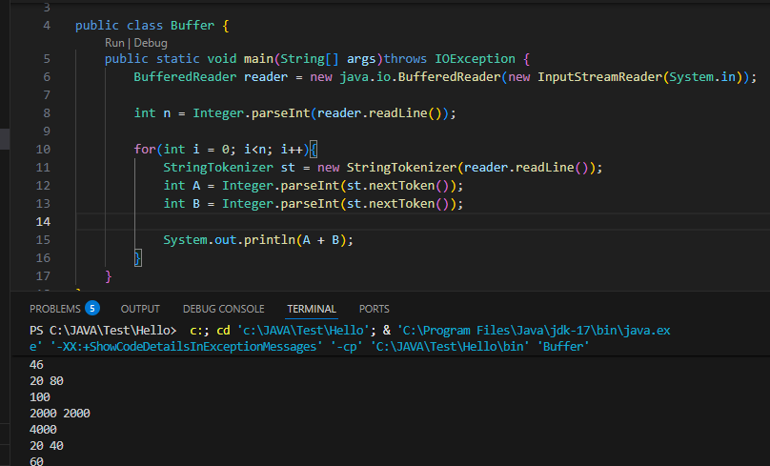Viewport: 770px width, 466px height.
Task: Click the closing brace on line 17
Action: pos(109,276)
